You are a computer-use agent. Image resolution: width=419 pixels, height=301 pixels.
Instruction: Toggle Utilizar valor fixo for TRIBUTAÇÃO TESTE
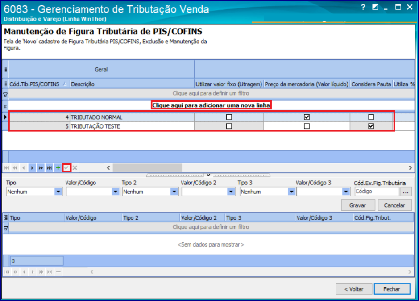(229, 126)
